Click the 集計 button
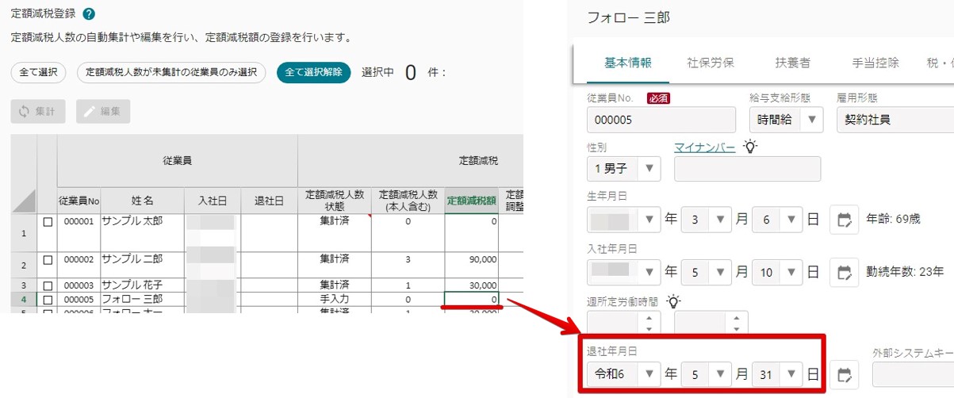Viewport: 954px width, 398px height. 38,112
